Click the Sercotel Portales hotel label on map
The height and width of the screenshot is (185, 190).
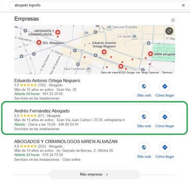125,27
